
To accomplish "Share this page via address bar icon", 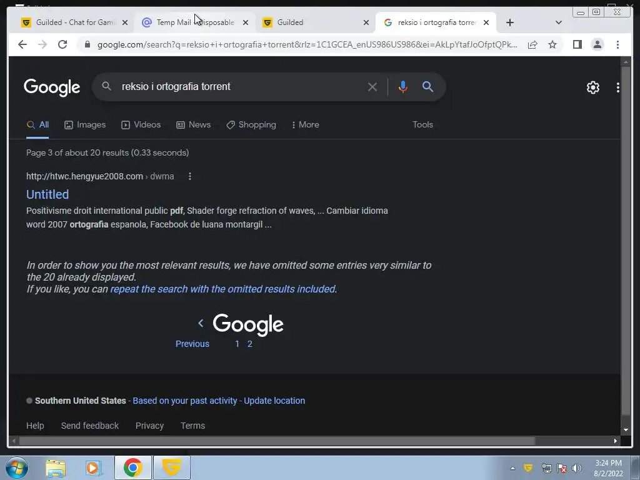I will click(x=532, y=44).
